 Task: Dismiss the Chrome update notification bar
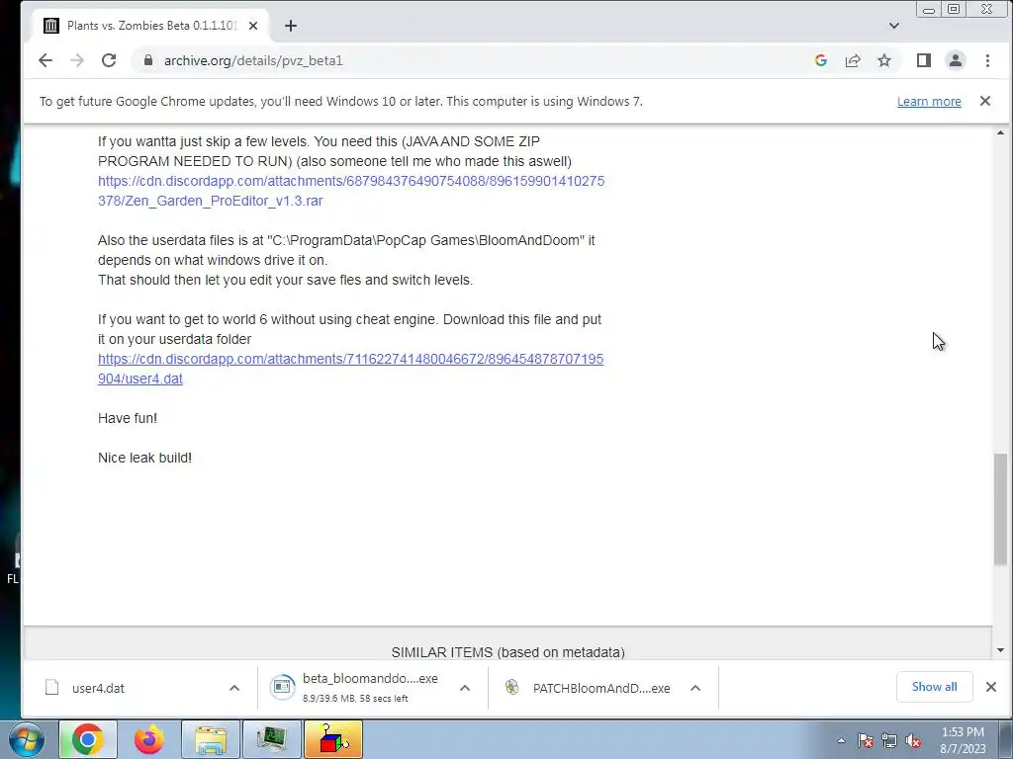tap(985, 101)
